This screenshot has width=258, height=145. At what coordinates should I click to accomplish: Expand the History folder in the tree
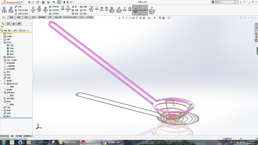(2, 33)
